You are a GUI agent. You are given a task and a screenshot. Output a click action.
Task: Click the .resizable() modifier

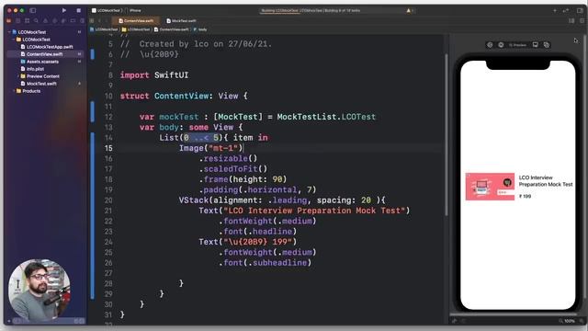[228, 159]
